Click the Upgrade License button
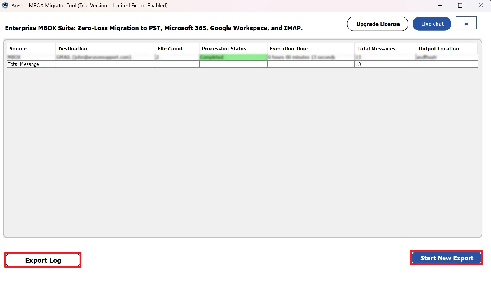 378,24
